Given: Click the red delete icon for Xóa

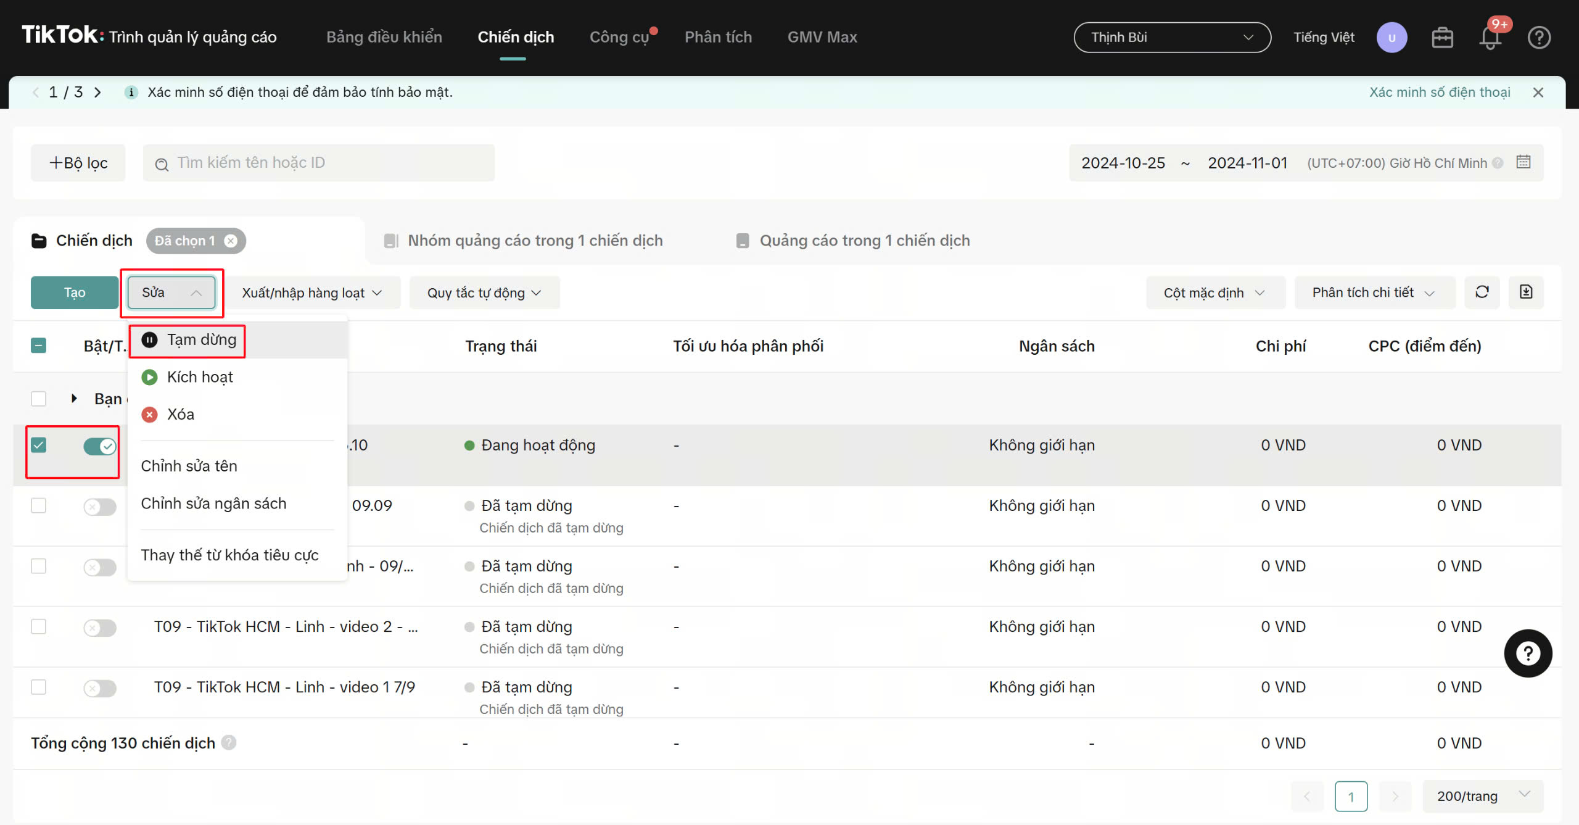Looking at the screenshot, I should 149,415.
